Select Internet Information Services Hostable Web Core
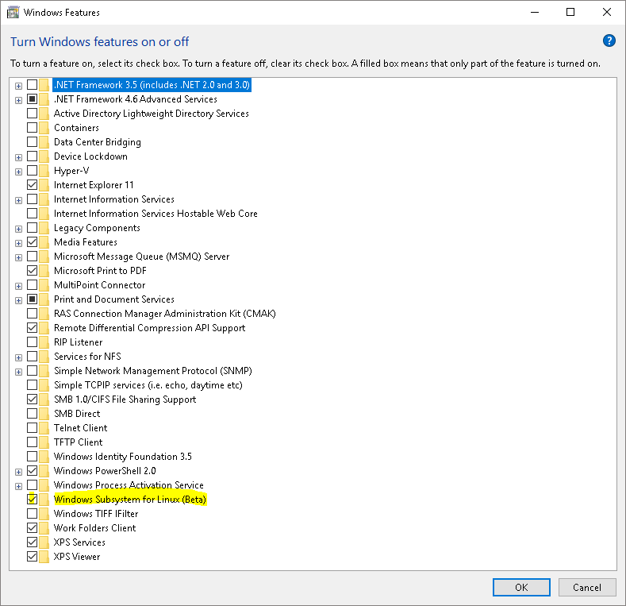Image resolution: width=626 pixels, height=606 pixels. pos(156,214)
